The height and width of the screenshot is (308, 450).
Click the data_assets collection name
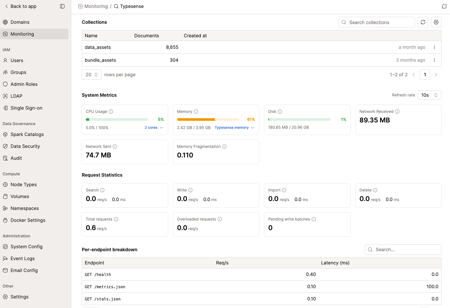tap(98, 47)
